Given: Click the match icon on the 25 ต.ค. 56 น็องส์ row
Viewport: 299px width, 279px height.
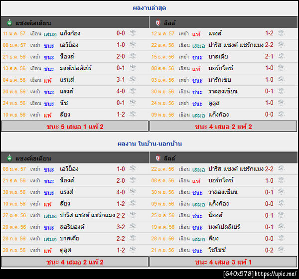Looking at the screenshot, I should coord(281,215).
